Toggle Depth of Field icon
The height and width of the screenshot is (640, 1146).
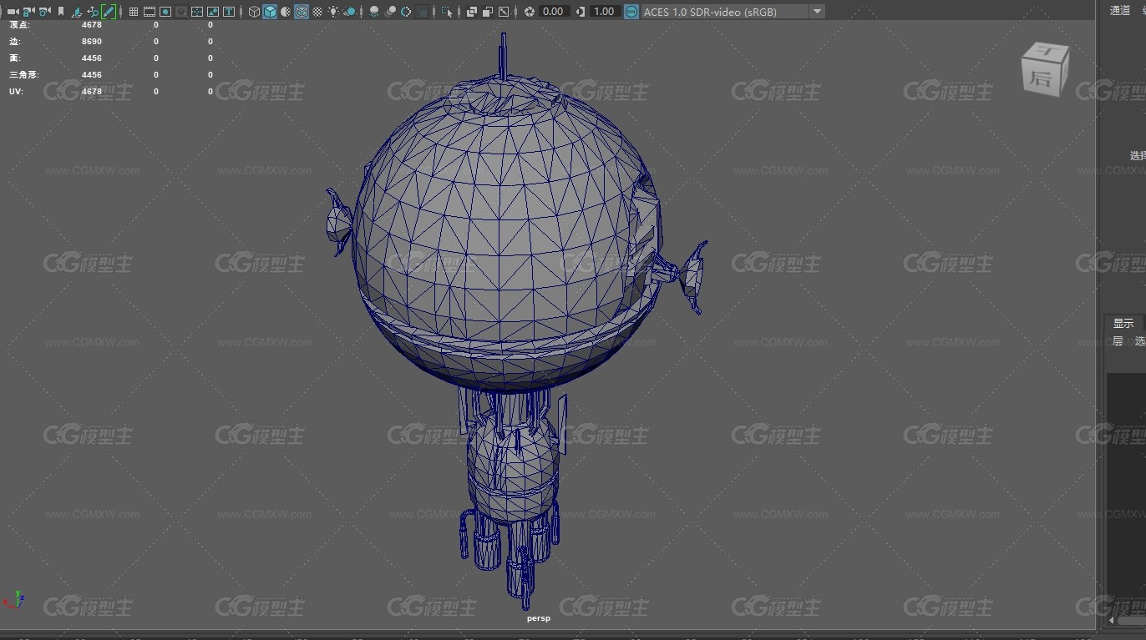point(423,12)
